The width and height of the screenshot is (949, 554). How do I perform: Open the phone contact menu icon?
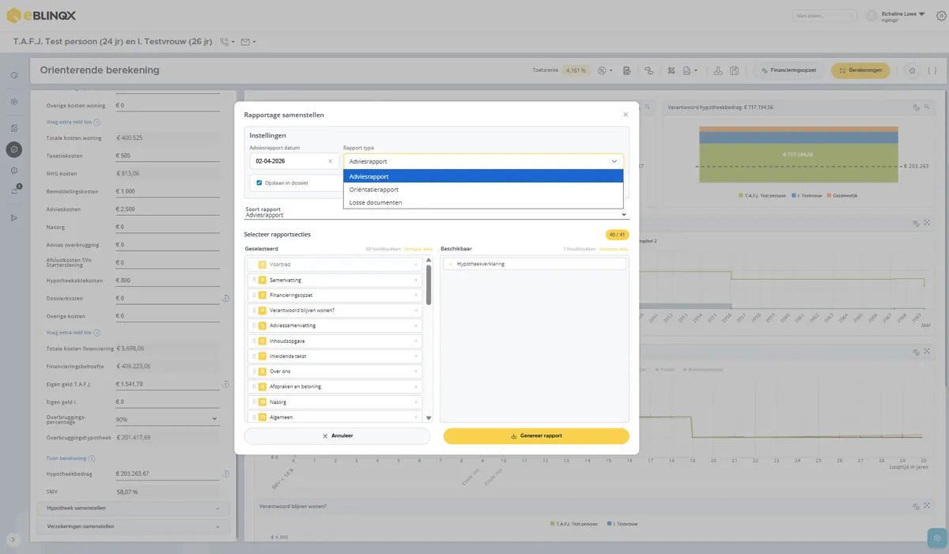tap(226, 41)
